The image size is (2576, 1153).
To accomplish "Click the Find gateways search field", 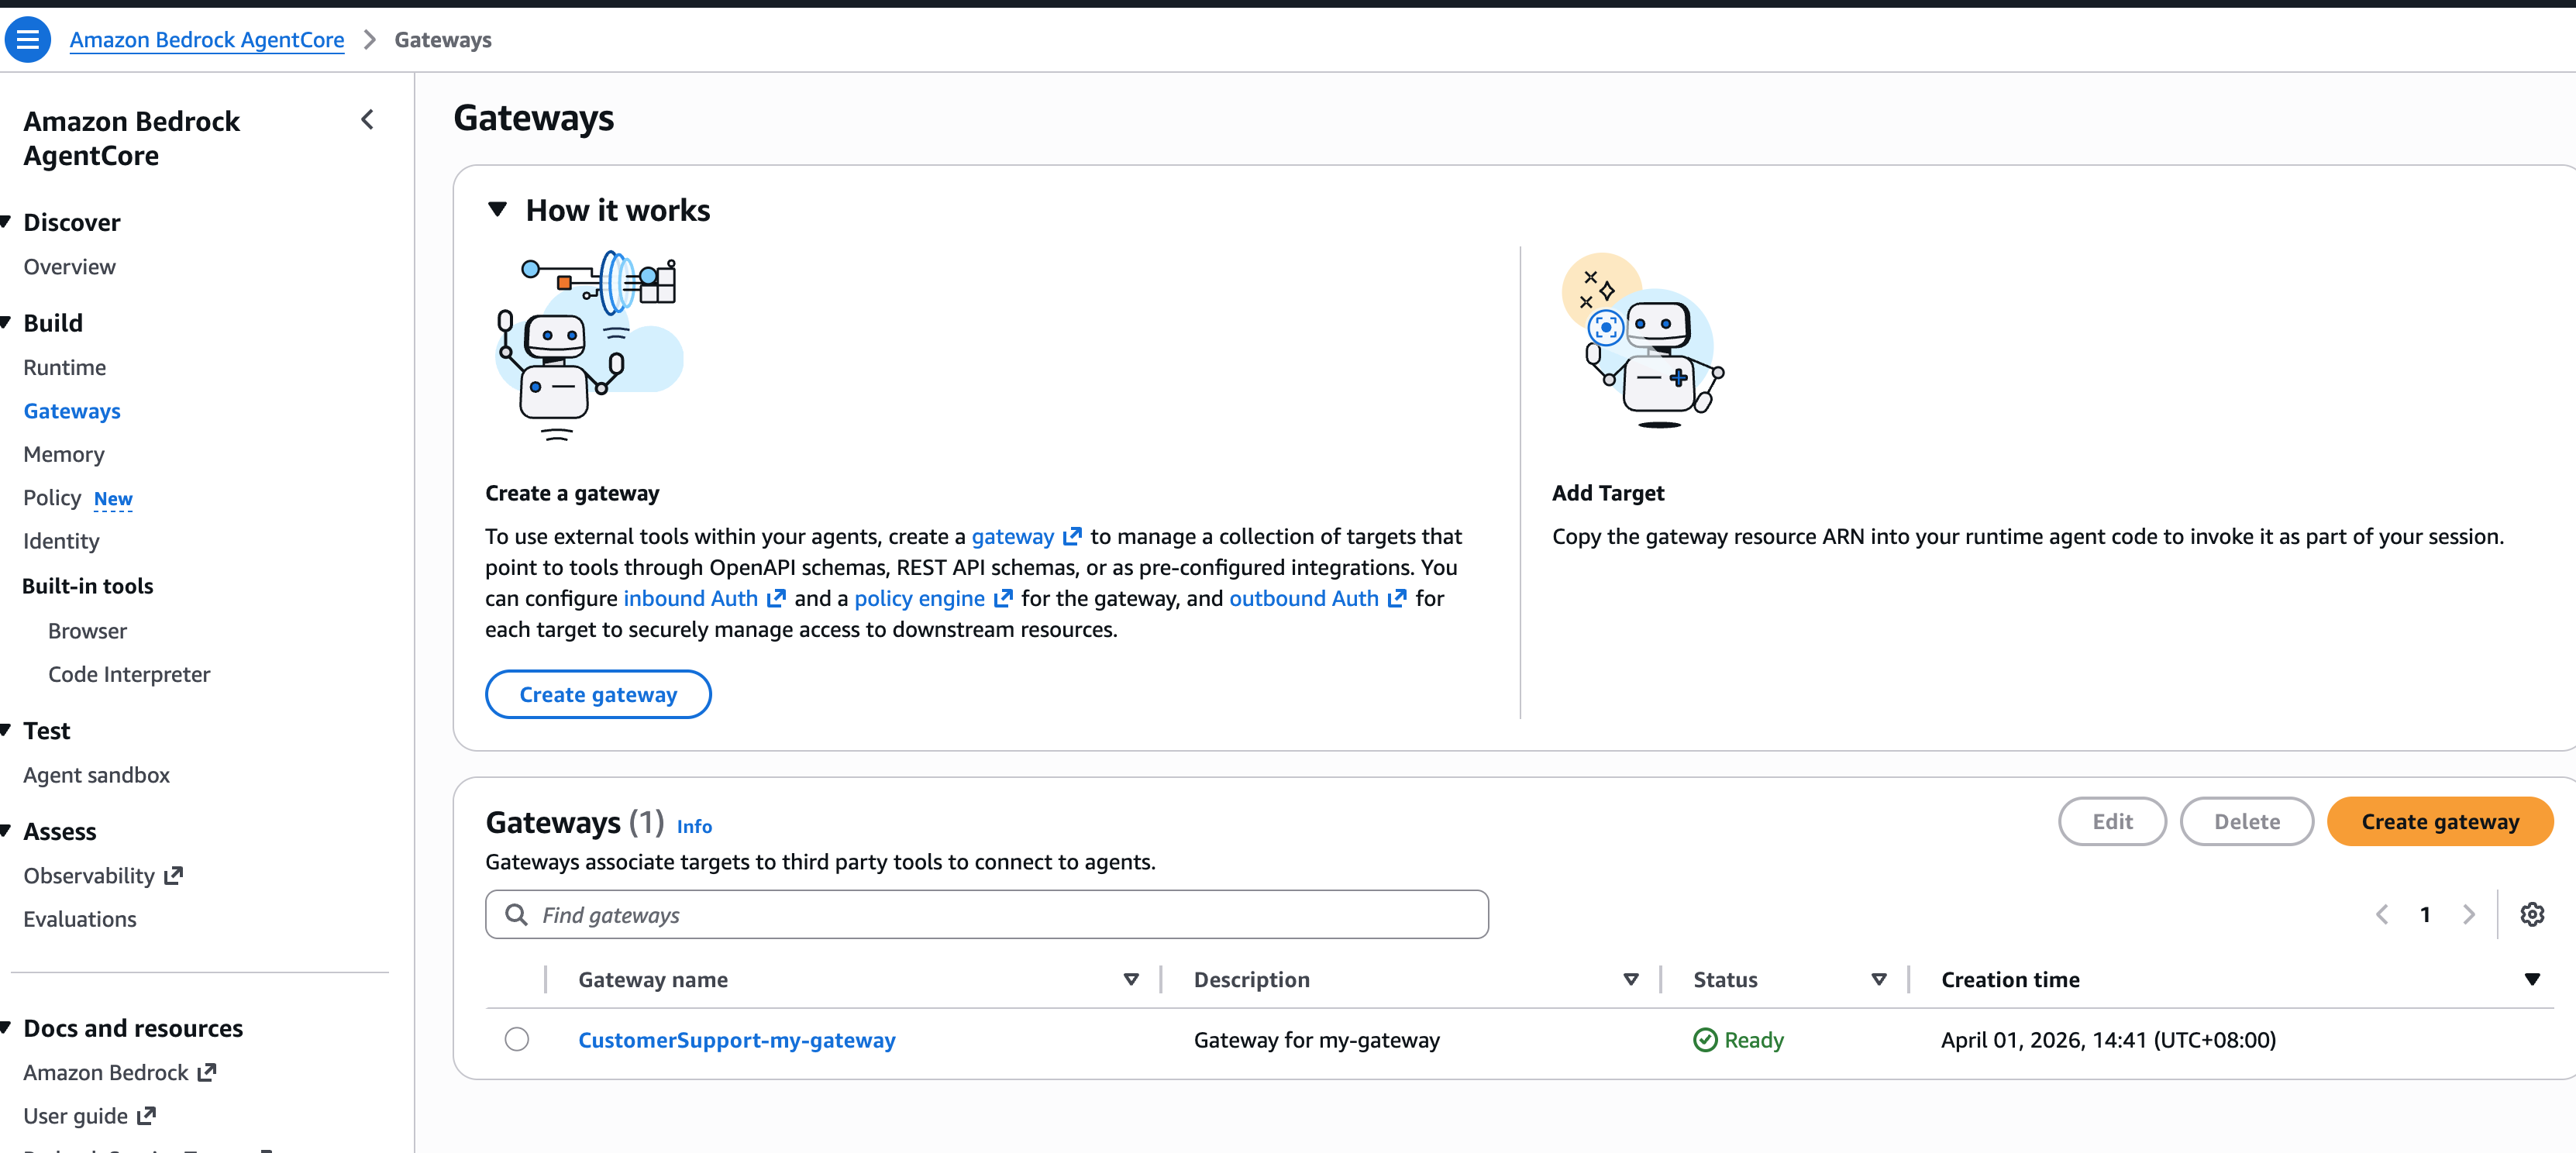I will click(1000, 915).
